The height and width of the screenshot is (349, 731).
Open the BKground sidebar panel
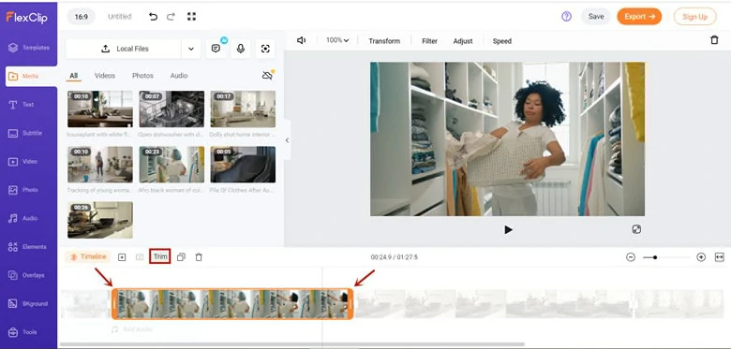click(29, 303)
